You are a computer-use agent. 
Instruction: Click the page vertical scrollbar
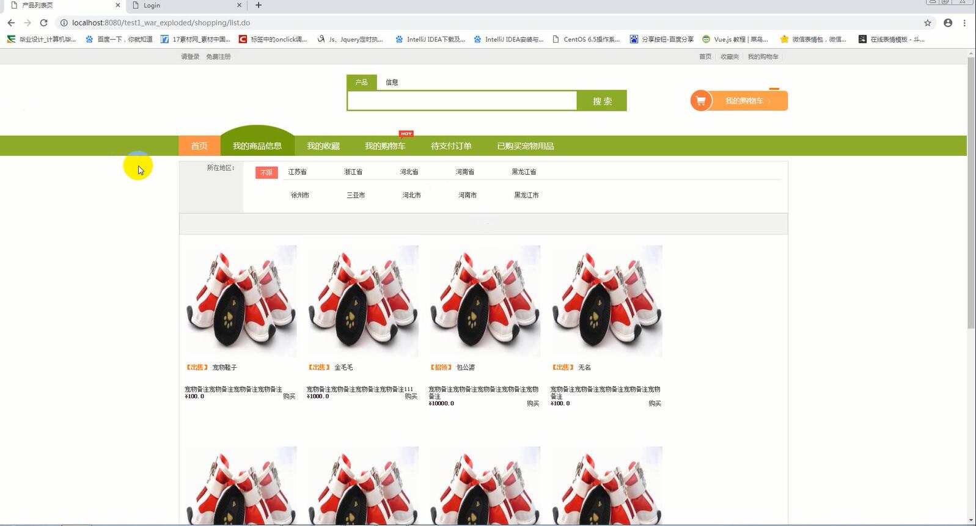click(971, 193)
